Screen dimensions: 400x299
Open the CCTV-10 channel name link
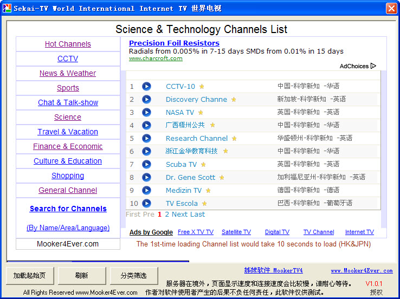tap(180, 87)
